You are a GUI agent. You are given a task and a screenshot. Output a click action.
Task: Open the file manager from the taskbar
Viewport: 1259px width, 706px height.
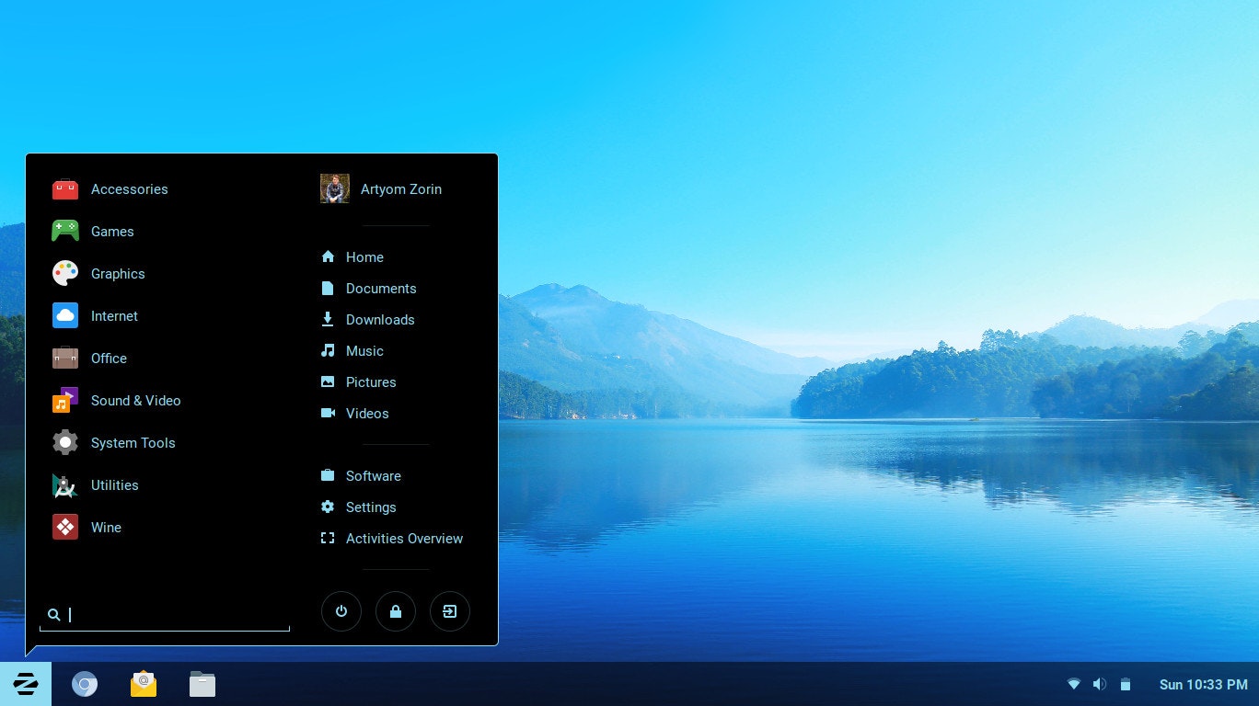pyautogui.click(x=202, y=684)
